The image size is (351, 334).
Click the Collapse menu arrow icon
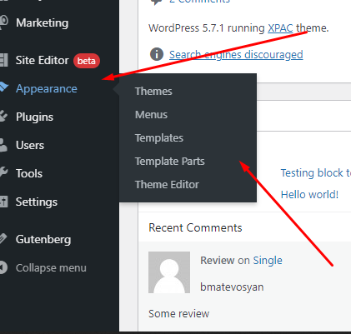pyautogui.click(x=3, y=267)
